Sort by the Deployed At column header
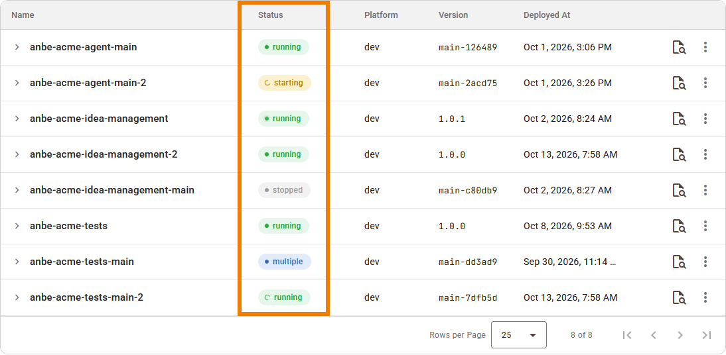 [x=547, y=15]
